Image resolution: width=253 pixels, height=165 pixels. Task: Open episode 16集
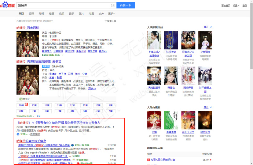tap(21, 105)
